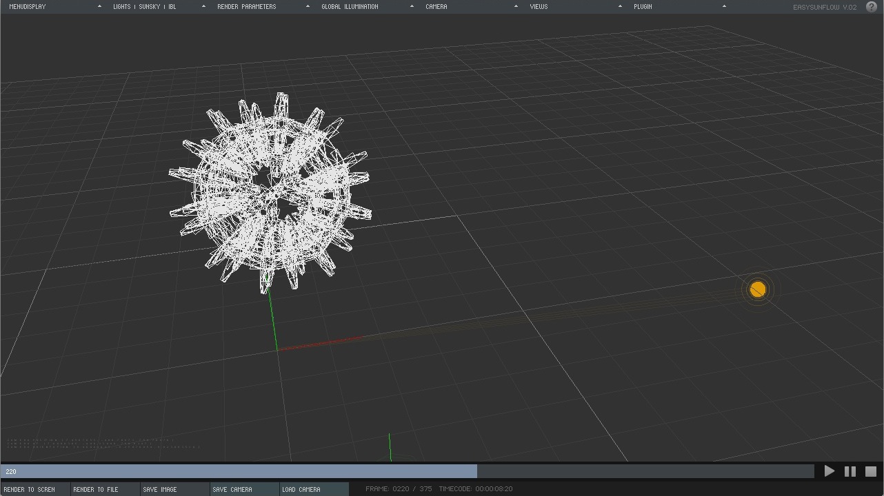Expand PLUGIN dropdown arrow
This screenshot has height=496, width=884.
(x=724, y=6)
